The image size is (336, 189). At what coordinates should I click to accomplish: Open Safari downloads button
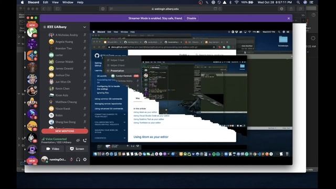coord(281,9)
